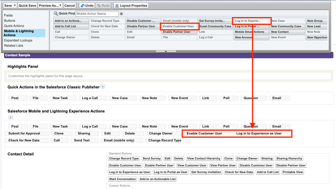Image resolution: width=336 pixels, height=189 pixels.
Task: Click Sharing Hierarchy standard button
Action: pyautogui.click(x=289, y=159)
